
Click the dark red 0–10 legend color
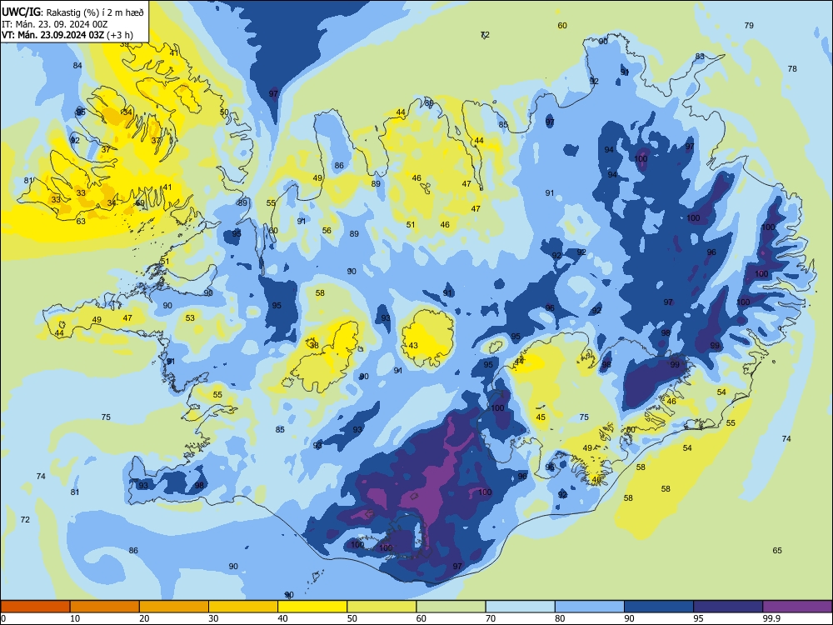pos(35,607)
